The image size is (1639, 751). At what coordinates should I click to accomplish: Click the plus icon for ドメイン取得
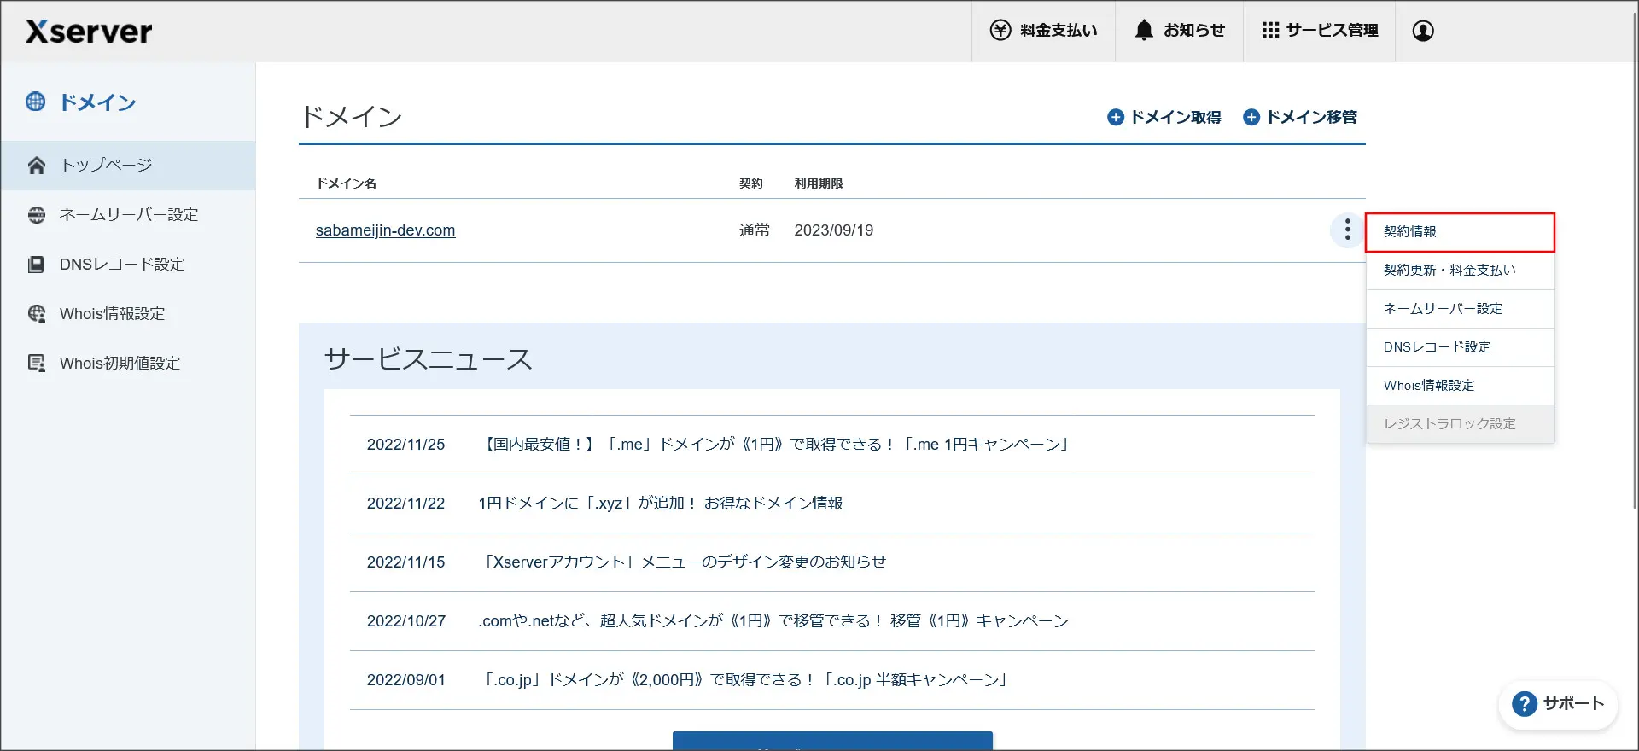coord(1116,117)
